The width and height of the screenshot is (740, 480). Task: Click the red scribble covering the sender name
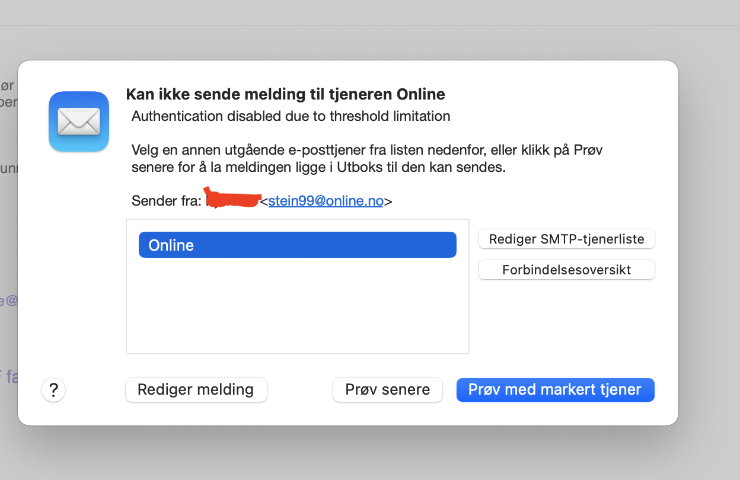pos(232,198)
